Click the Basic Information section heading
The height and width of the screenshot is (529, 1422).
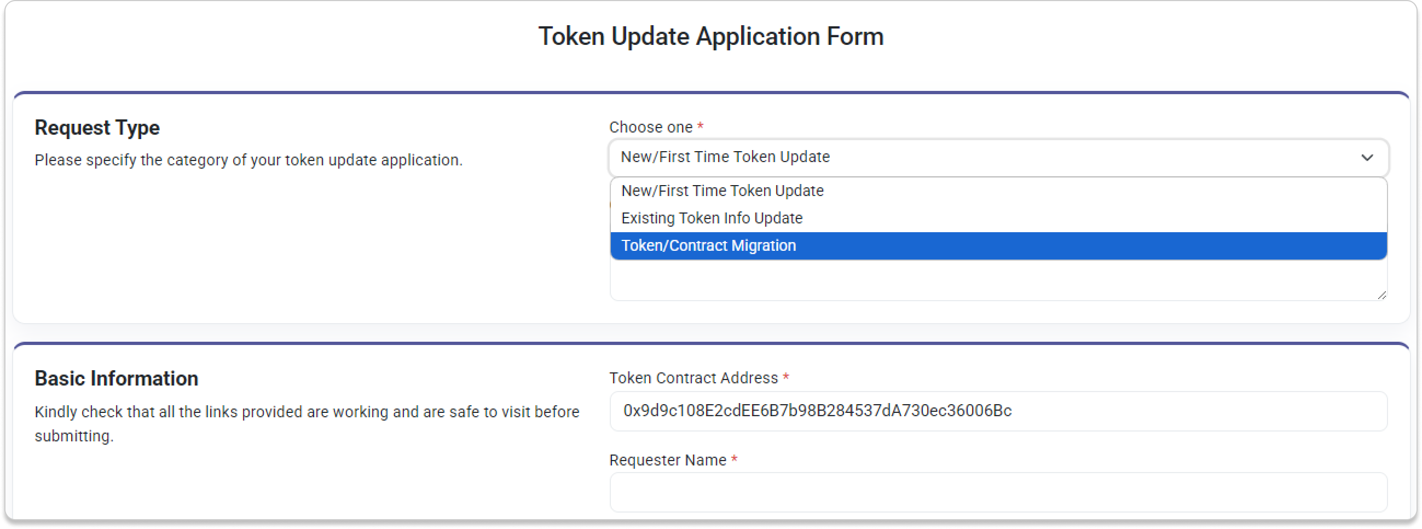click(x=117, y=379)
